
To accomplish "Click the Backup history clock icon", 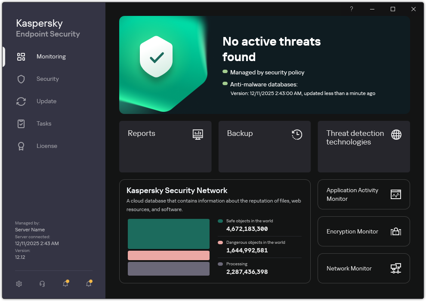I will coord(296,135).
